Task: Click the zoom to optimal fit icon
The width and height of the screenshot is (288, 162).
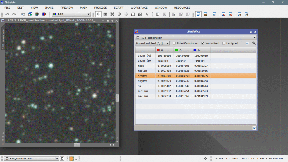Action: pyautogui.click(x=112, y=14)
